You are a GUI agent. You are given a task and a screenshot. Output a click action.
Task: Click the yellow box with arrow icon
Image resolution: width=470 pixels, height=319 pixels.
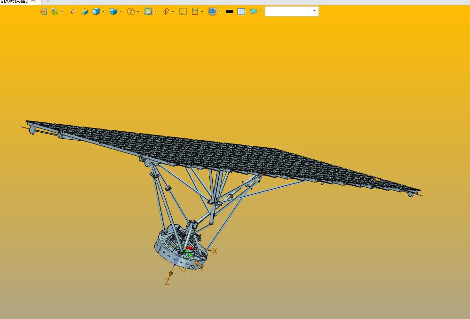[x=84, y=11]
